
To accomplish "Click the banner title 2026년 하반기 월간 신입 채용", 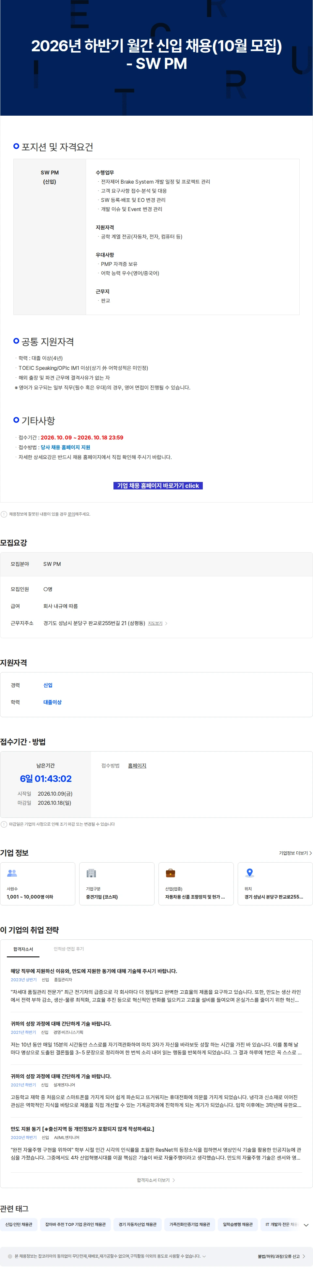I will pyautogui.click(x=156, y=54).
